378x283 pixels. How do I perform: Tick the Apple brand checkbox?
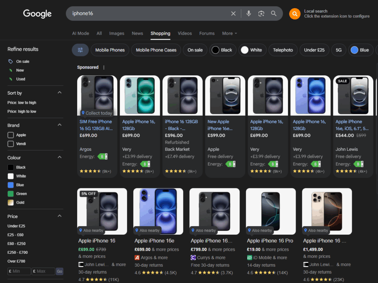pos(11,135)
